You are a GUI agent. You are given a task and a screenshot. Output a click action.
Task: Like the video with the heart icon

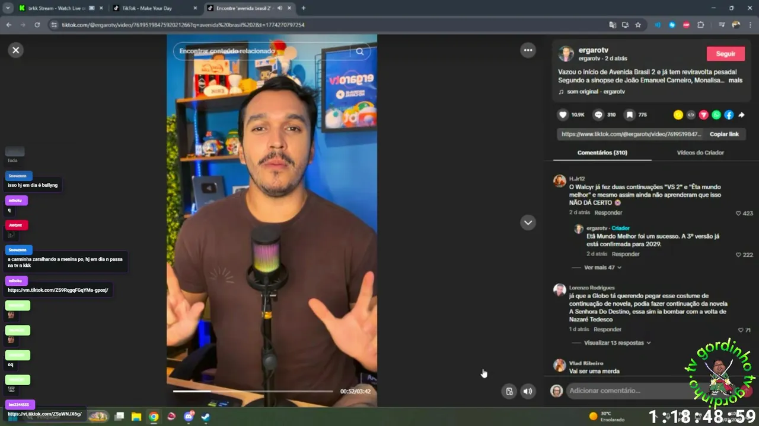click(563, 115)
